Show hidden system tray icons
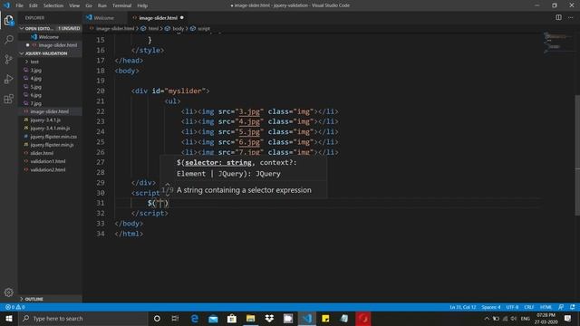Viewport: 580px width, 326px height. click(487, 318)
